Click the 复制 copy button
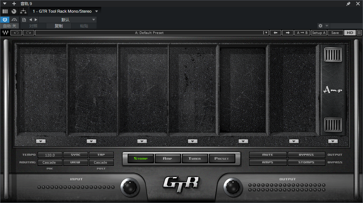 [x=59, y=26]
